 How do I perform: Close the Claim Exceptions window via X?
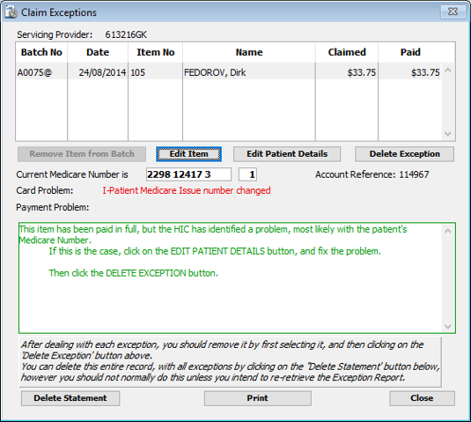coord(453,11)
